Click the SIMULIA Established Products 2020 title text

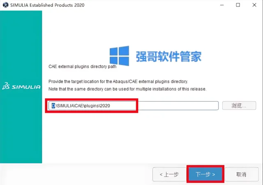coord(47,5)
